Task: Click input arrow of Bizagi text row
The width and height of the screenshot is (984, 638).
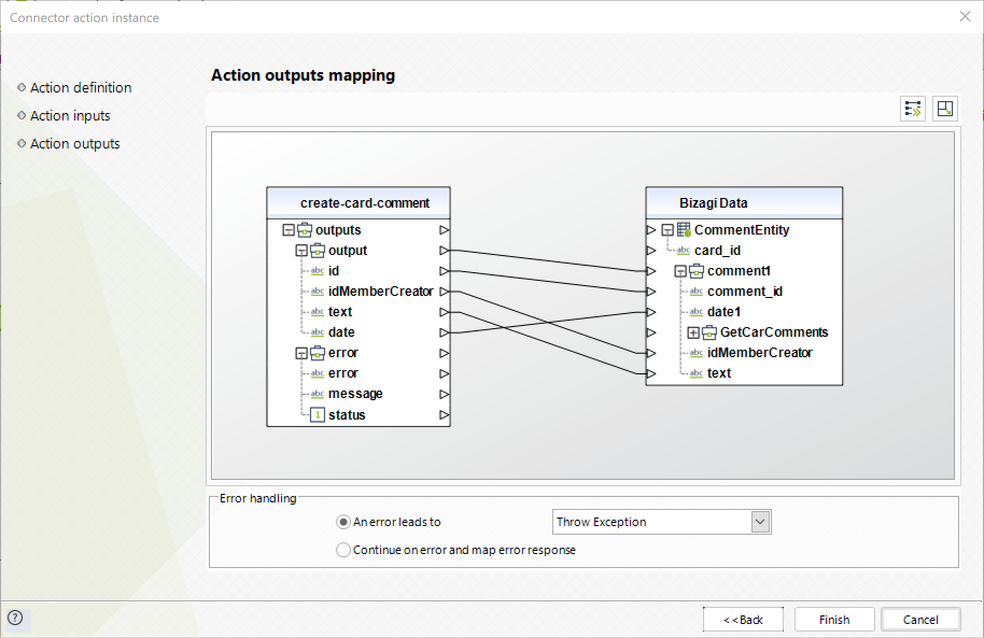Action: pyautogui.click(x=651, y=373)
